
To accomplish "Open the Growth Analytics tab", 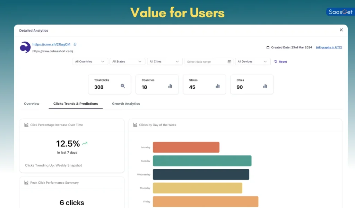I will pos(126,103).
